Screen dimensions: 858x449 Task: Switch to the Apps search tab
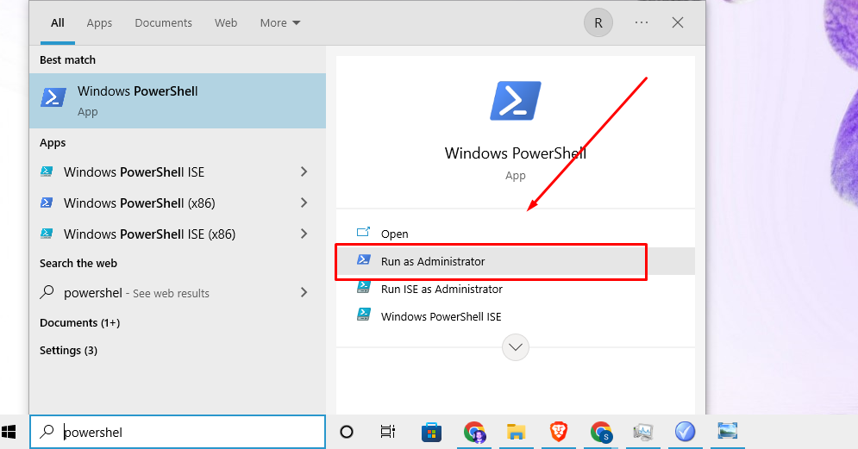99,23
